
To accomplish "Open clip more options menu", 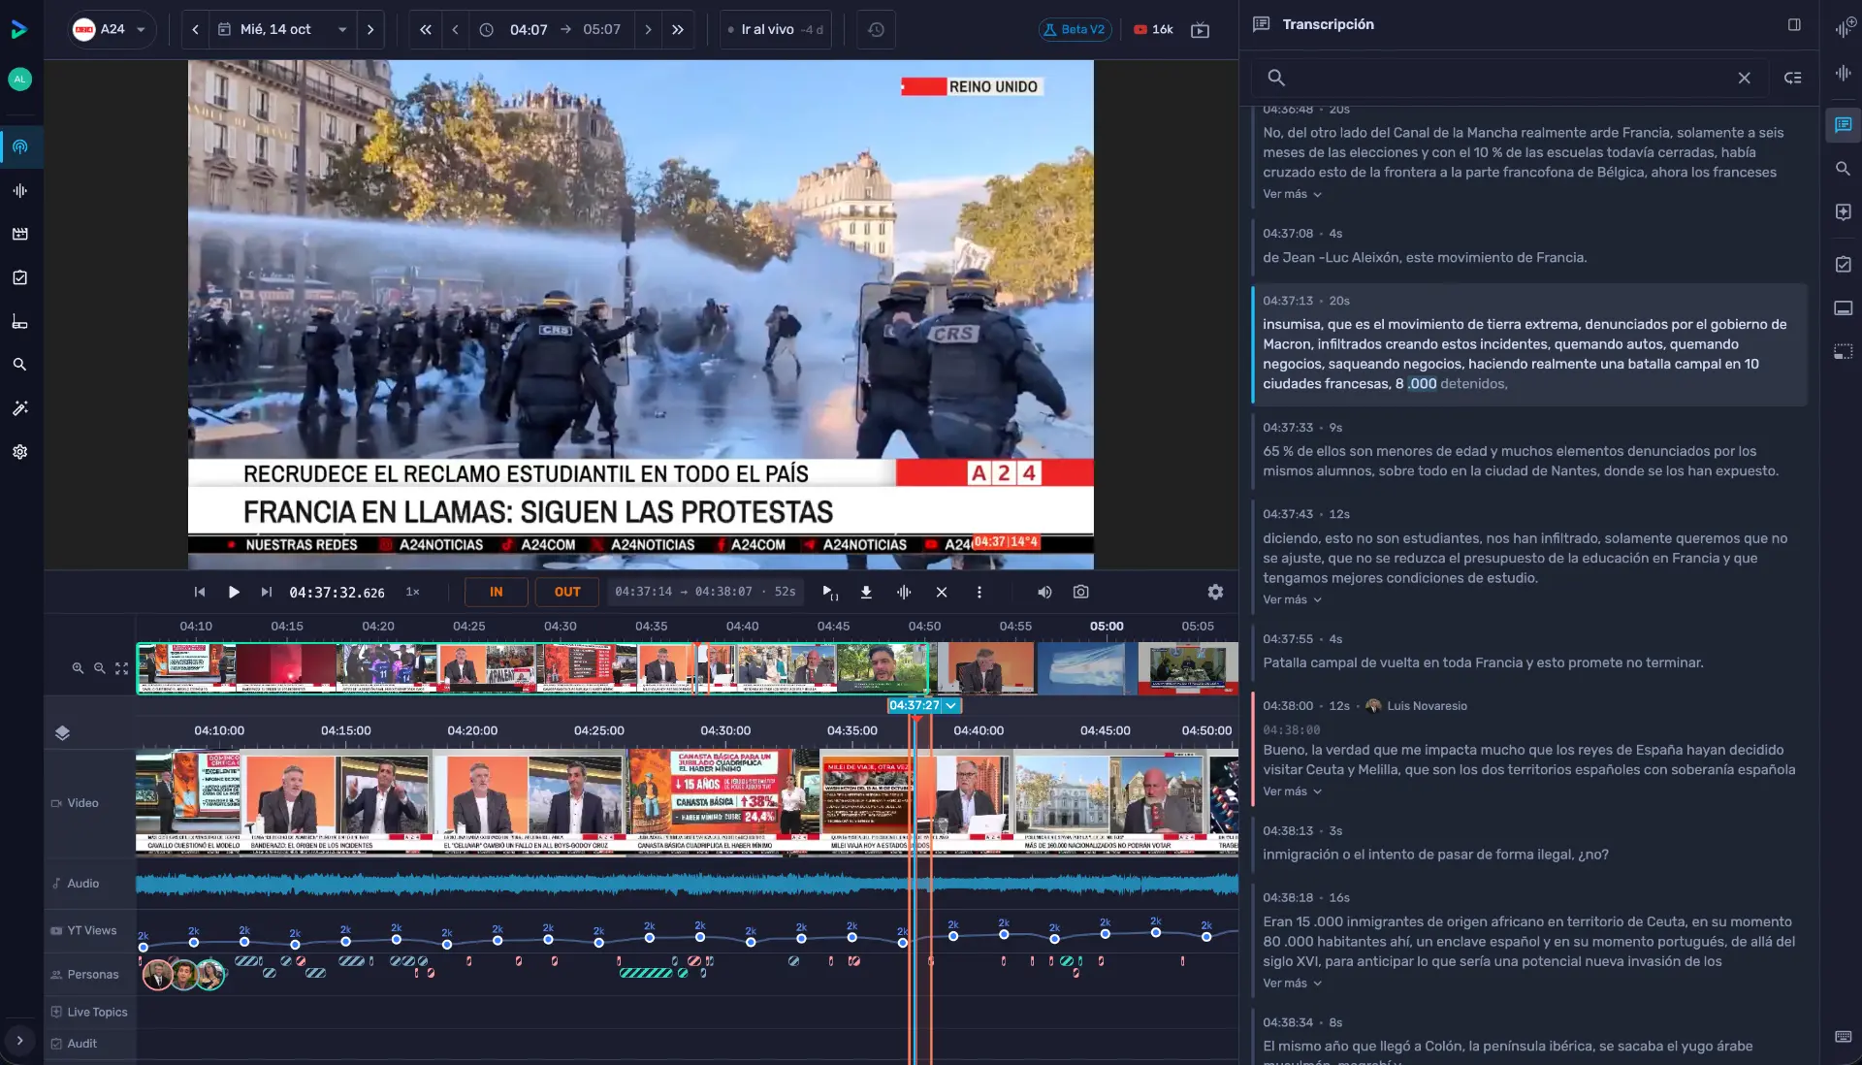I will pyautogui.click(x=979, y=592).
